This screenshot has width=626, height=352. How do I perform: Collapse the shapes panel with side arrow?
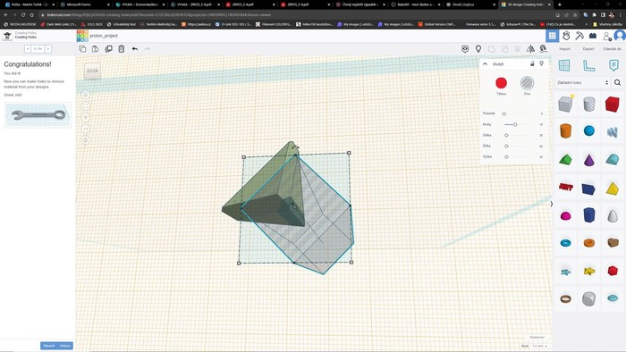click(552, 204)
